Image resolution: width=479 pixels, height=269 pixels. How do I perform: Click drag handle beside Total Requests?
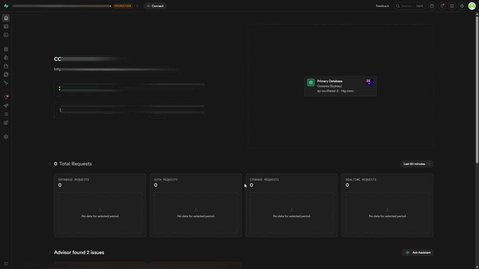pyautogui.click(x=50, y=164)
